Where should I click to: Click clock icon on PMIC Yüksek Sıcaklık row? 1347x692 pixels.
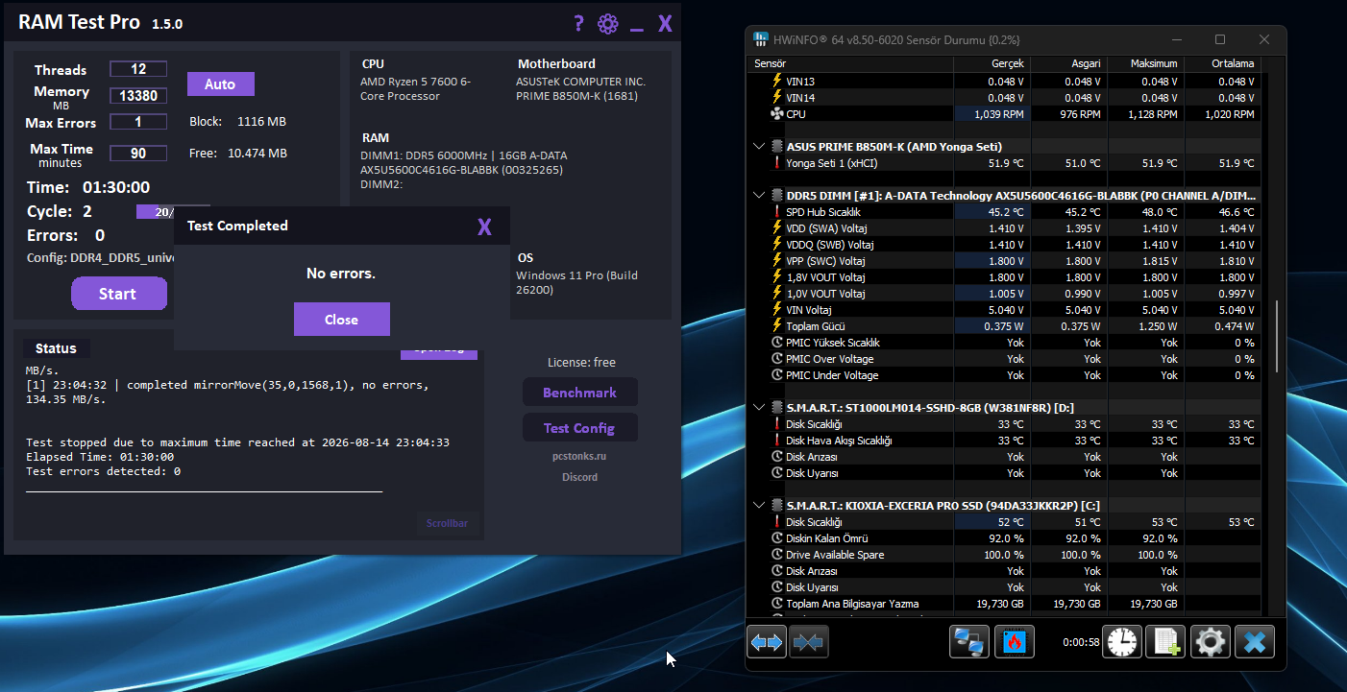point(777,343)
